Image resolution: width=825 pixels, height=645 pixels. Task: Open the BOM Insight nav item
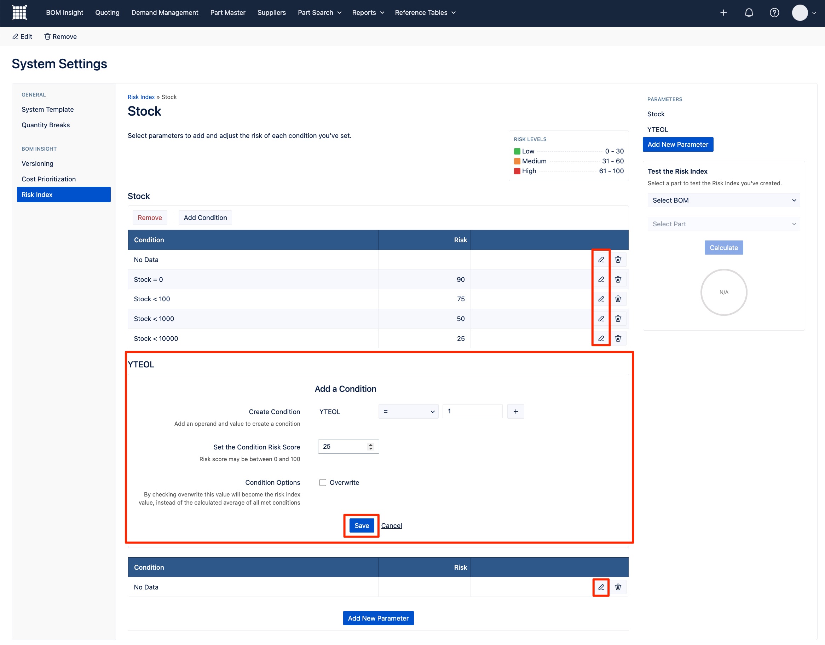pos(65,13)
